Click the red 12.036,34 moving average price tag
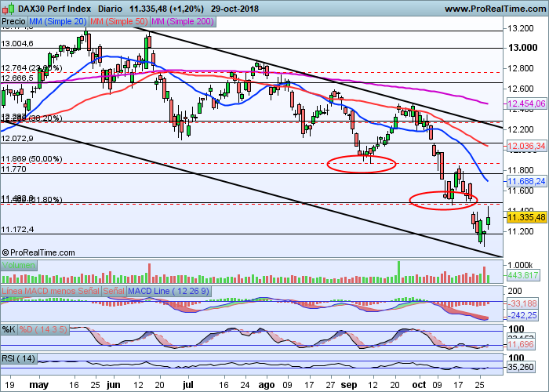This screenshot has height=392, width=549. 525,146
